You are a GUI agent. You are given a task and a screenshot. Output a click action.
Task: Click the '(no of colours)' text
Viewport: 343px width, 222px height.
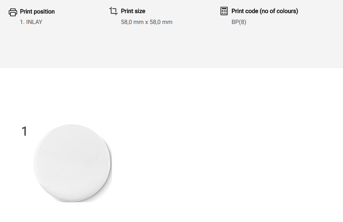pyautogui.click(x=279, y=11)
